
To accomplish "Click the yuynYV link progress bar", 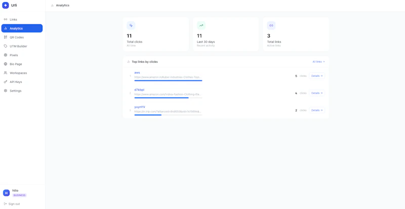I will 168,115.
